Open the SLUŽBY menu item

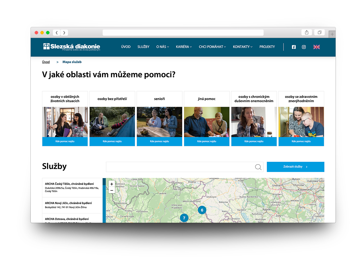tap(143, 47)
